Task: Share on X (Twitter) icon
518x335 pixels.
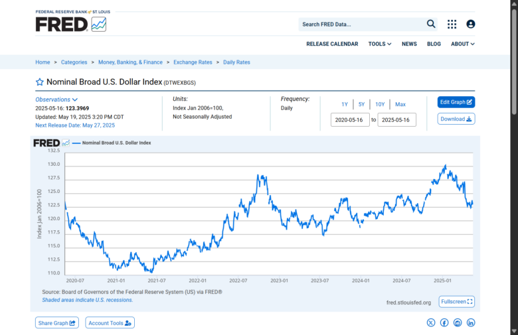Action: point(431,322)
